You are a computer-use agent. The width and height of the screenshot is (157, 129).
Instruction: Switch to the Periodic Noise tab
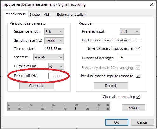(x=16, y=14)
